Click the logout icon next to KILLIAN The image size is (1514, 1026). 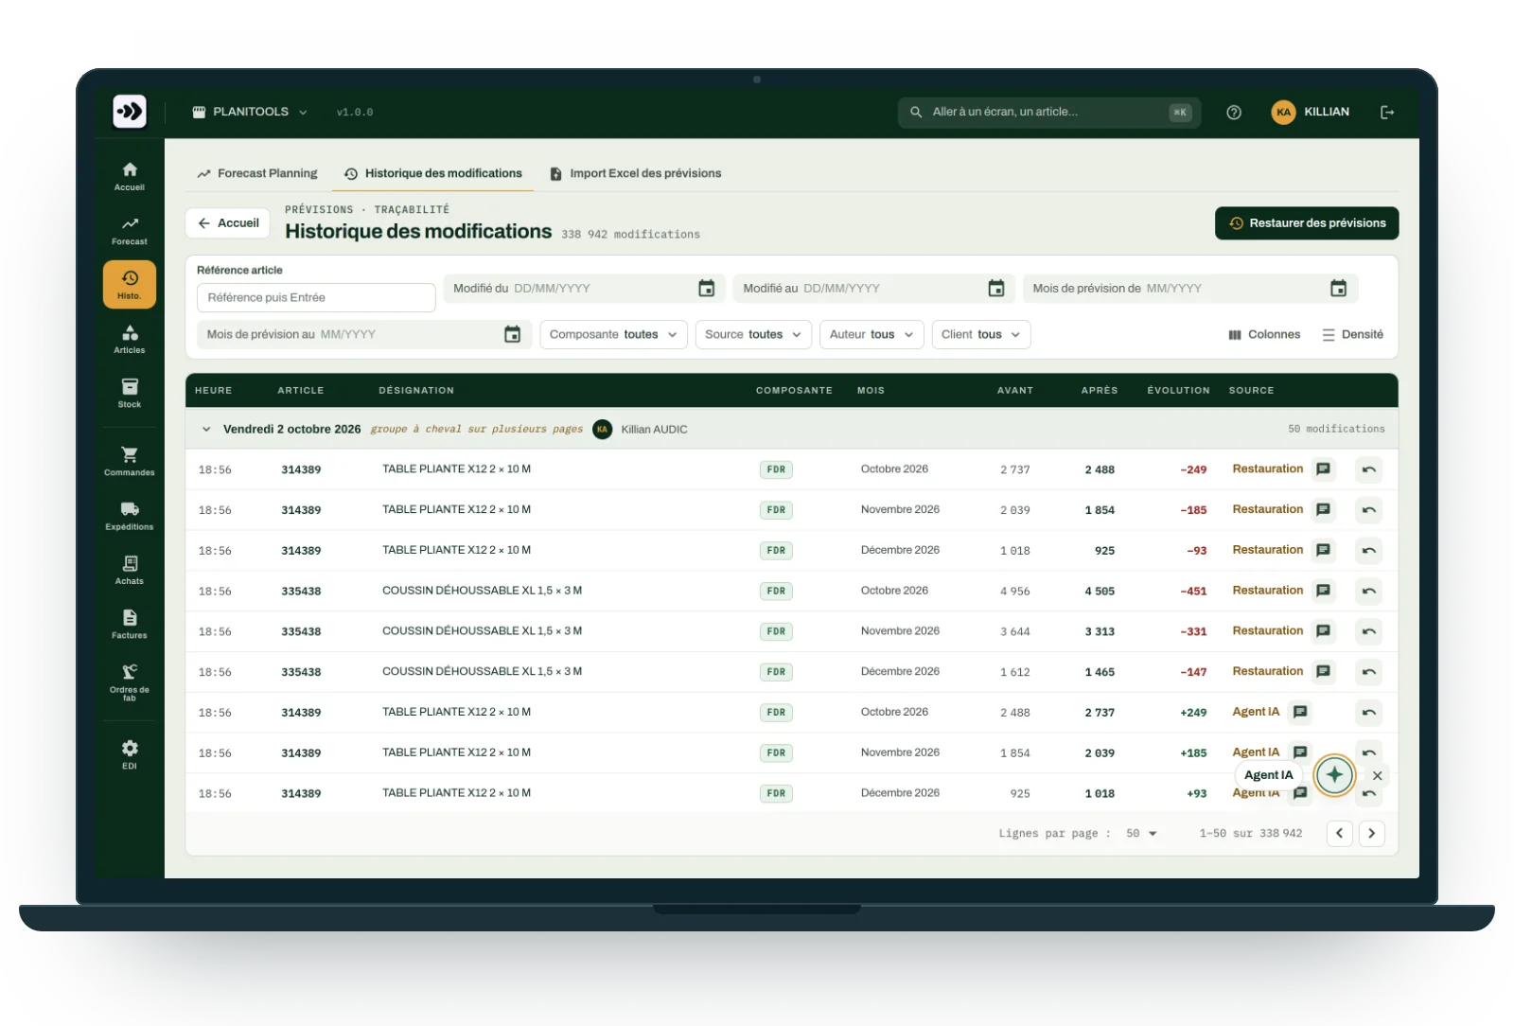point(1387,112)
